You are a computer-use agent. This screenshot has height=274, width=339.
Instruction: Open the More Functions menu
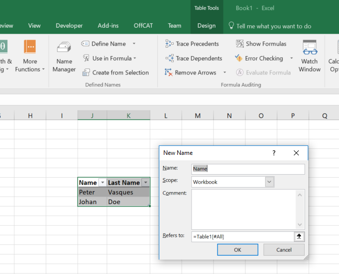pos(30,56)
